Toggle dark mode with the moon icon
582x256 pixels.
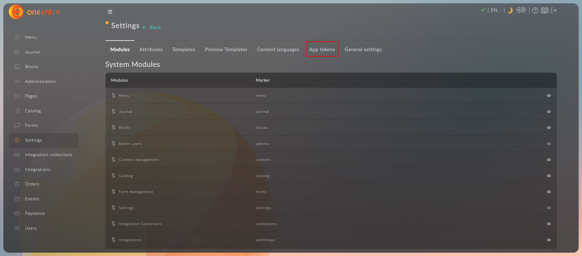510,10
